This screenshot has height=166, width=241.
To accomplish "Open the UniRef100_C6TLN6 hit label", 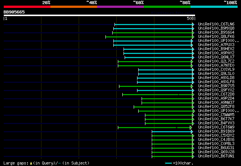I will point(216,24).
